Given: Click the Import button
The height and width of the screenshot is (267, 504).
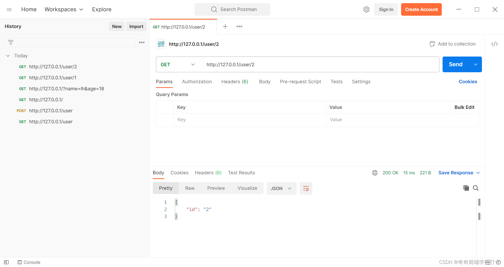Looking at the screenshot, I should click(136, 26).
